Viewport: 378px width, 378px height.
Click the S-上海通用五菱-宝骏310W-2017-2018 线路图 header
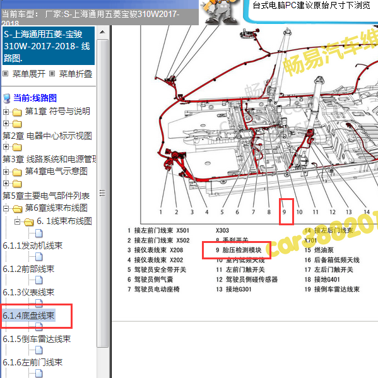(49, 46)
